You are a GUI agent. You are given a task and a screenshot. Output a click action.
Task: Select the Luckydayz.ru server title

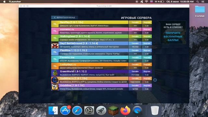[x=68, y=64]
